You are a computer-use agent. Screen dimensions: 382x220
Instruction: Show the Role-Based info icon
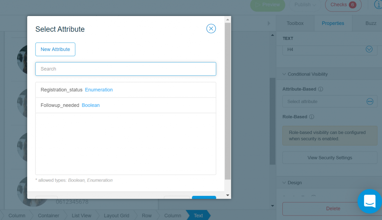[311, 117]
